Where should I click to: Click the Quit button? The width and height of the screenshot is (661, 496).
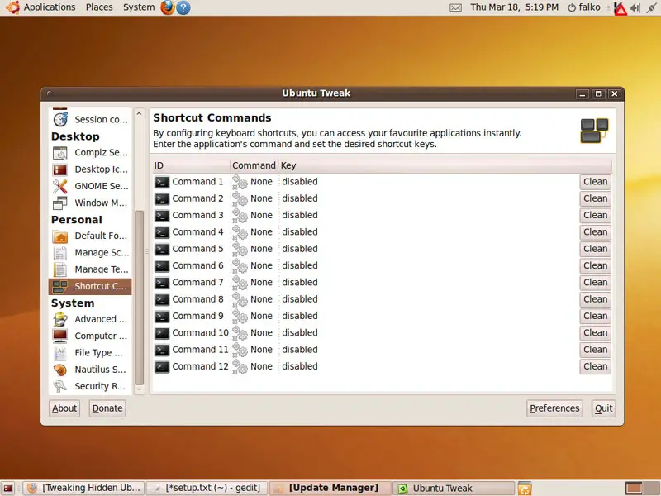pos(604,408)
